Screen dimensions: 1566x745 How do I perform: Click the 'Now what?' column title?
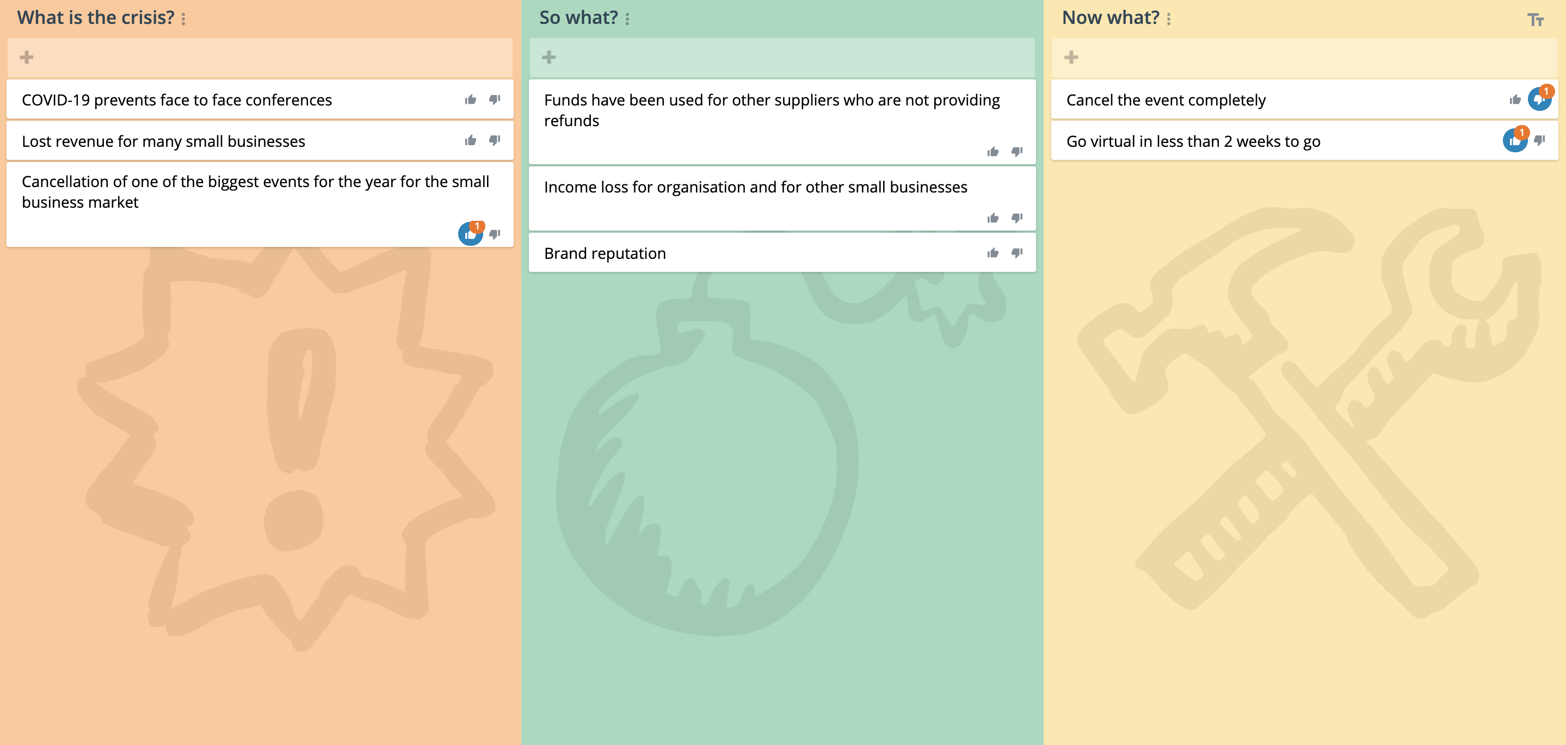[x=1110, y=17]
